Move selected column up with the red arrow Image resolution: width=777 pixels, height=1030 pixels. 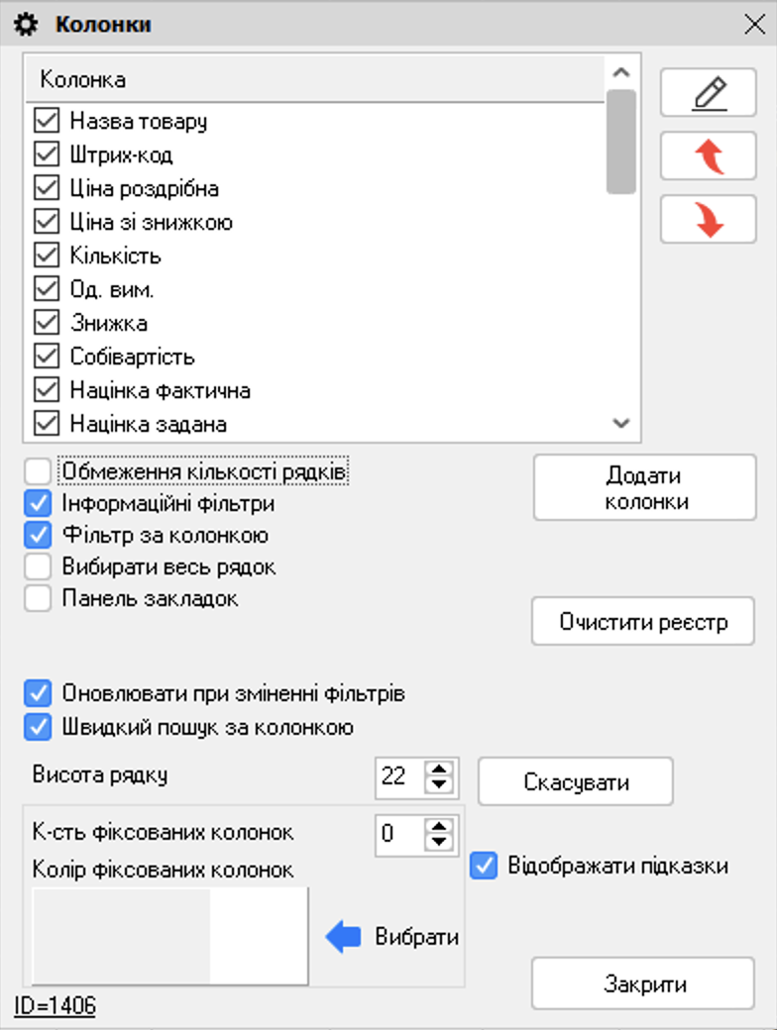[708, 155]
